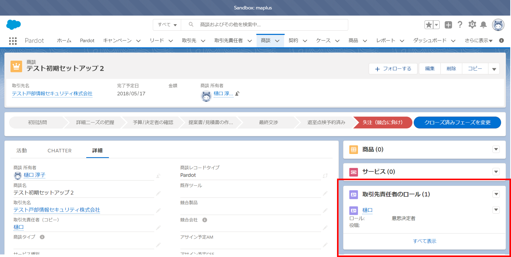This screenshot has width=511, height=257.
Task: Select the 詳細 tab
Action: (x=97, y=151)
